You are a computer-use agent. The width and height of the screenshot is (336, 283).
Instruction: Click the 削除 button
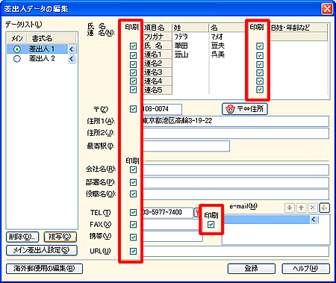coord(22,237)
